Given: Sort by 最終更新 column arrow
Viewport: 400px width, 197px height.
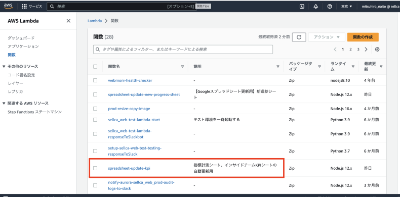Looking at the screenshot, I should (x=381, y=67).
